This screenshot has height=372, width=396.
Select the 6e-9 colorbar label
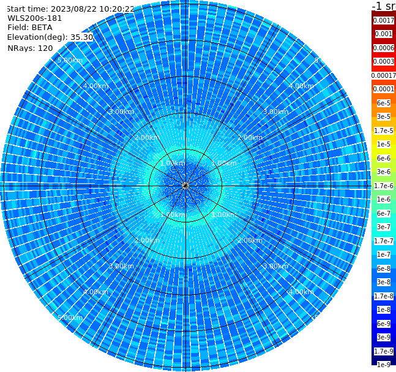[384, 324]
